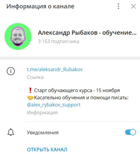This screenshot has height=154, width=140.
Task: Close the channel info panel
Action: click(x=133, y=6)
